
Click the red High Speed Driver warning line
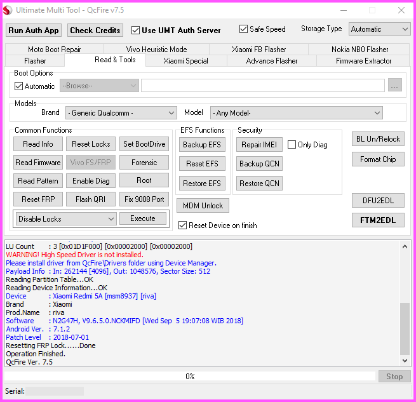click(74, 255)
